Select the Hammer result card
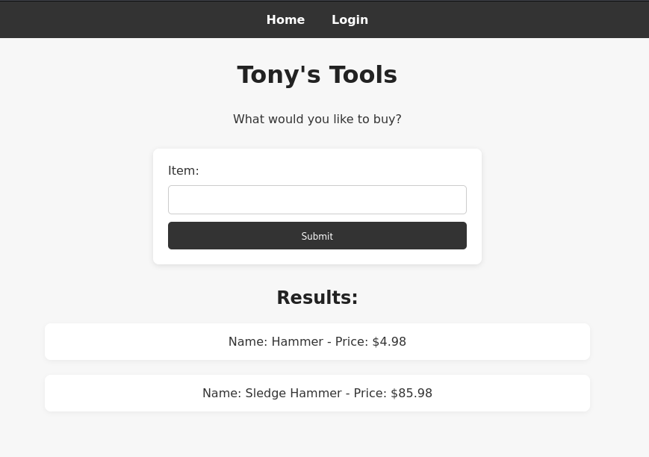The width and height of the screenshot is (649, 457). 317,342
